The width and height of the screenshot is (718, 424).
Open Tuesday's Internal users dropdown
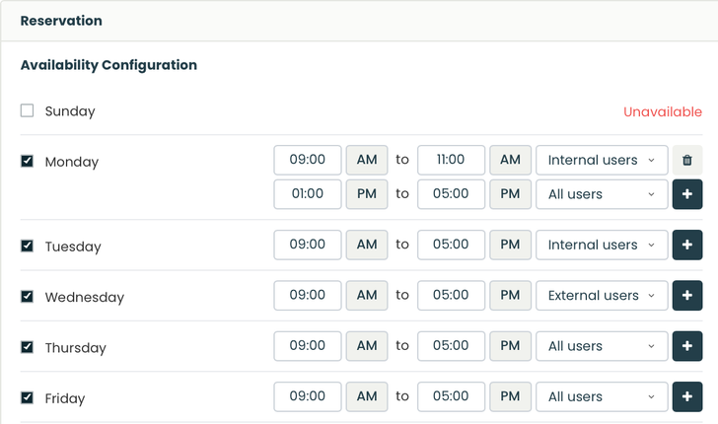point(602,245)
